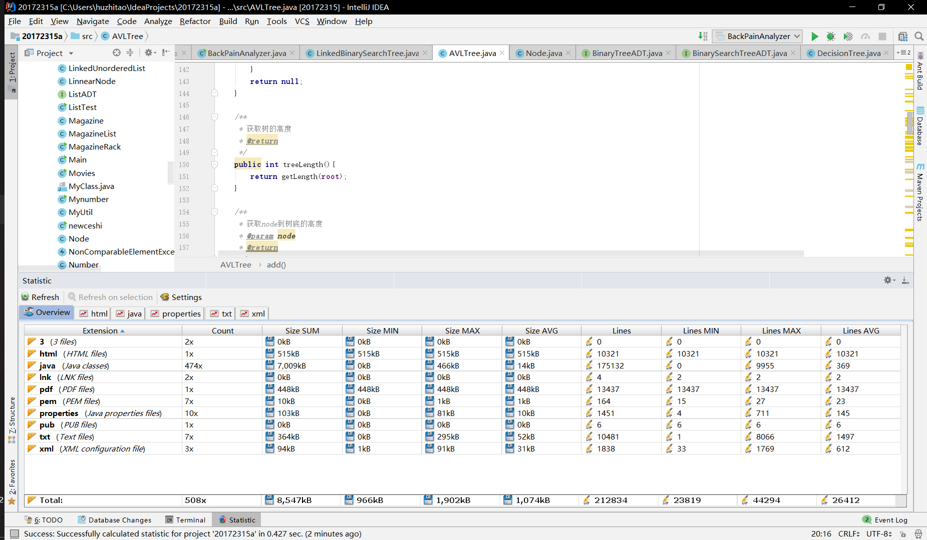Switch to the html statistics tab
Viewport: 927px width, 540px height.
point(94,313)
